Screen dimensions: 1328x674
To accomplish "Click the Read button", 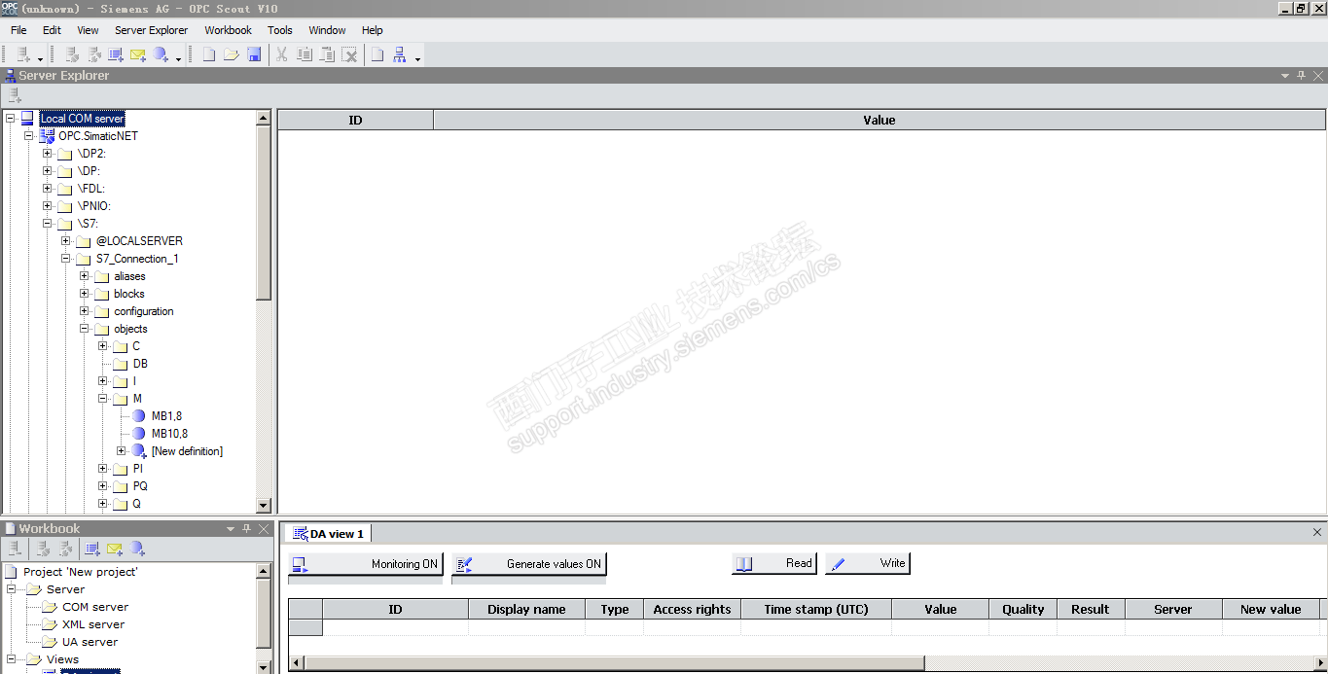I will click(772, 563).
